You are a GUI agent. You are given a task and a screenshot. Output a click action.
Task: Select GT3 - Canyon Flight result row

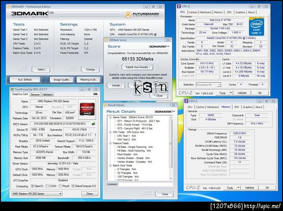(135, 128)
